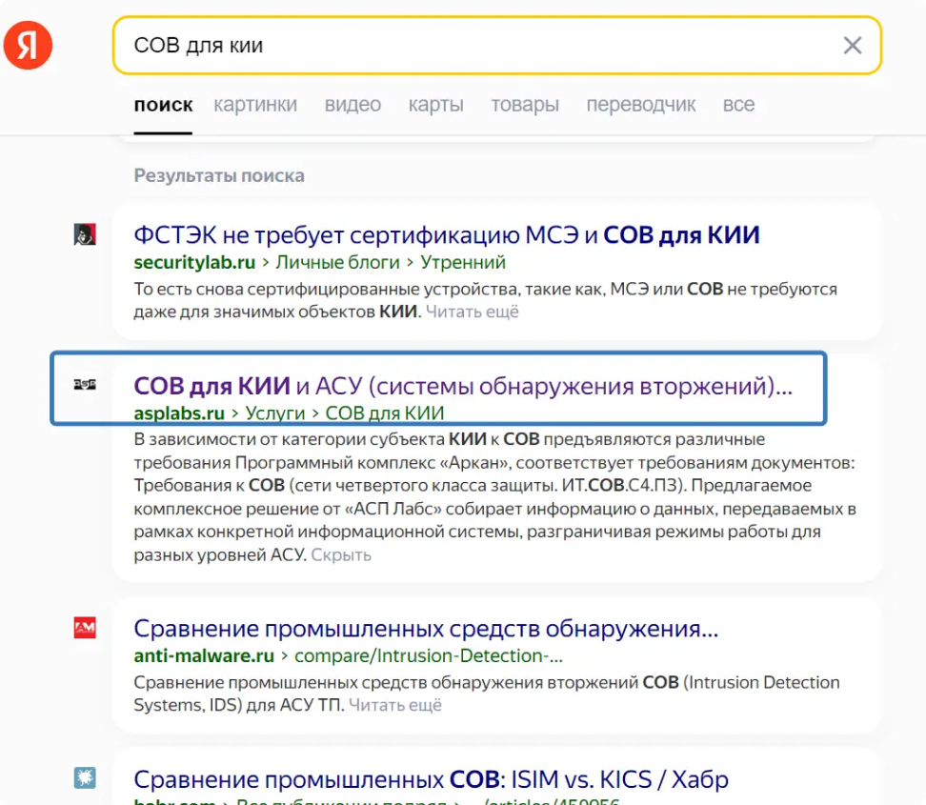Open the видео search tab
The width and height of the screenshot is (926, 805).
(352, 105)
